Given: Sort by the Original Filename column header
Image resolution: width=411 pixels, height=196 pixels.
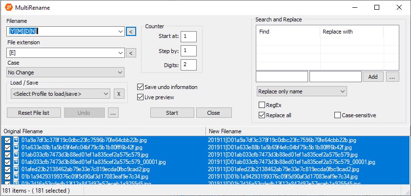Looking at the screenshot, I should [x=103, y=131].
